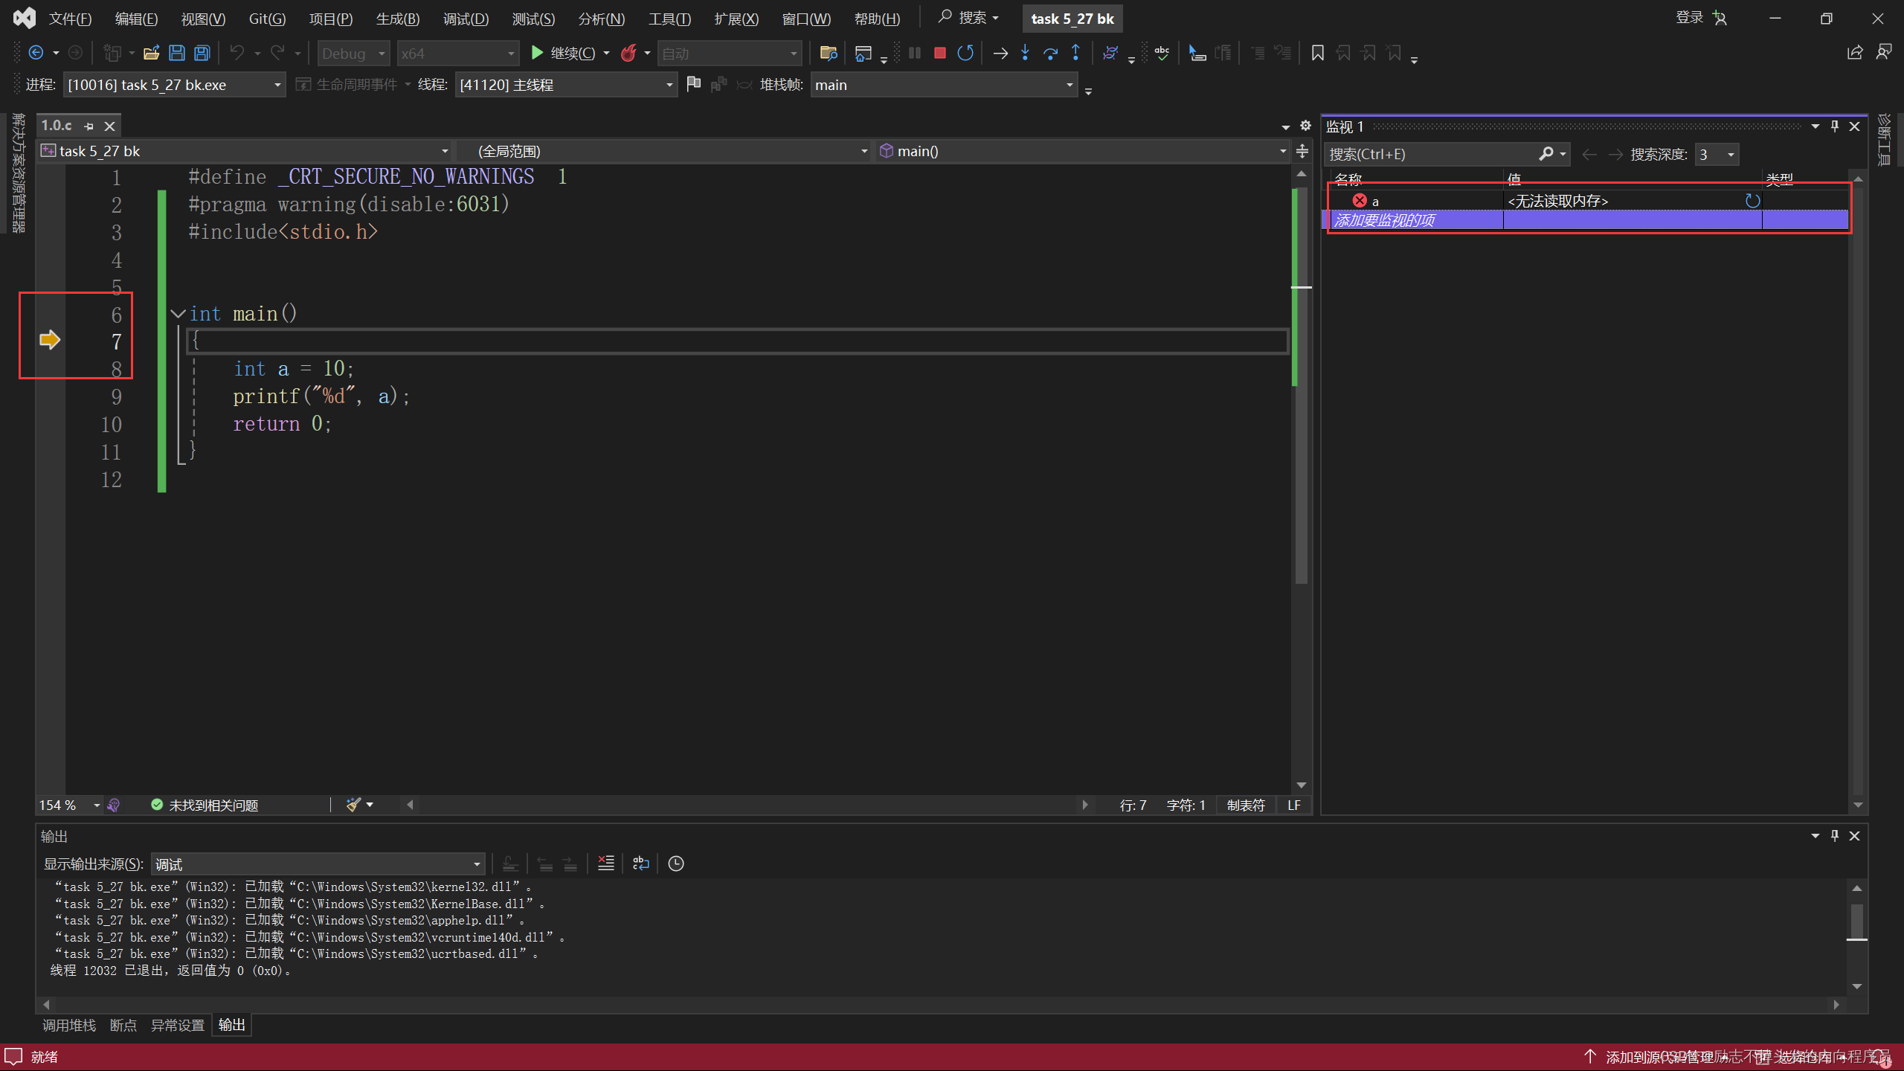Viewport: 1904px width, 1071px height.
Task: Open the 调试(D) menu
Action: point(466,19)
